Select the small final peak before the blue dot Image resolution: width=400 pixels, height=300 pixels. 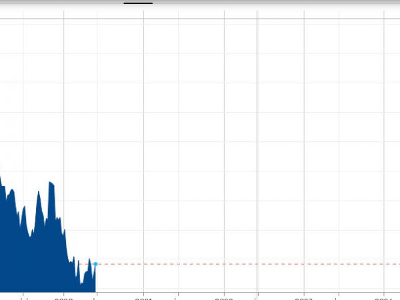pyautogui.click(x=89, y=259)
